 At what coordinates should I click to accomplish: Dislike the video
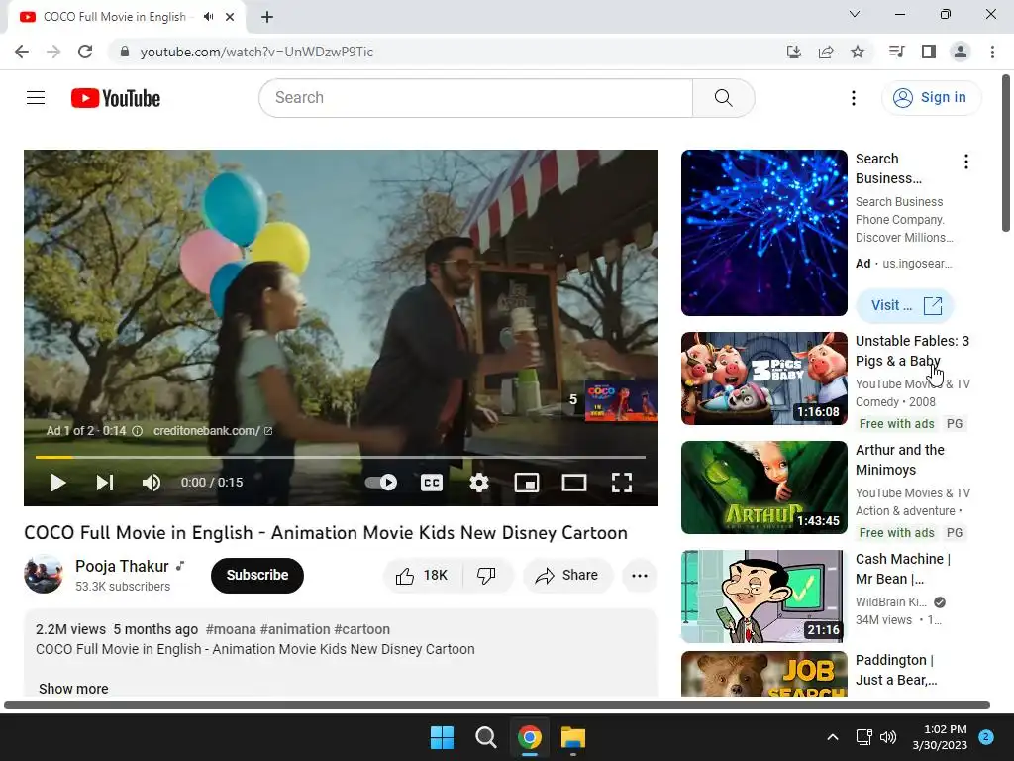[x=486, y=576]
